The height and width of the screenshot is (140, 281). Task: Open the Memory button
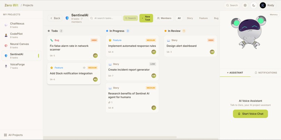point(273,15)
